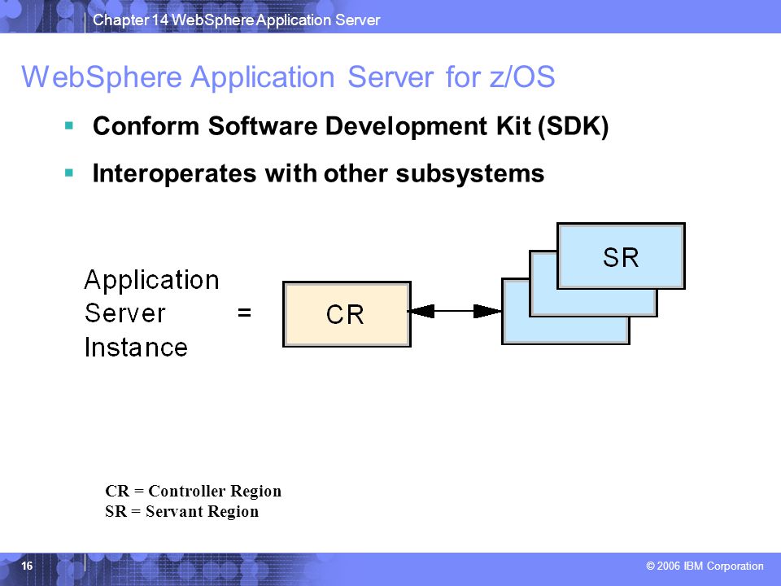Screen dimensions: 781x586
Task: Select the 'Application Server Instance' label
Action: click(x=151, y=313)
